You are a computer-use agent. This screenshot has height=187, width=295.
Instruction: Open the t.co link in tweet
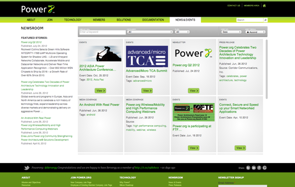point(147,168)
